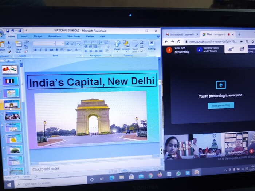Click the Format Painter brush icon
The width and height of the screenshot is (255, 191).
tap(9, 52)
